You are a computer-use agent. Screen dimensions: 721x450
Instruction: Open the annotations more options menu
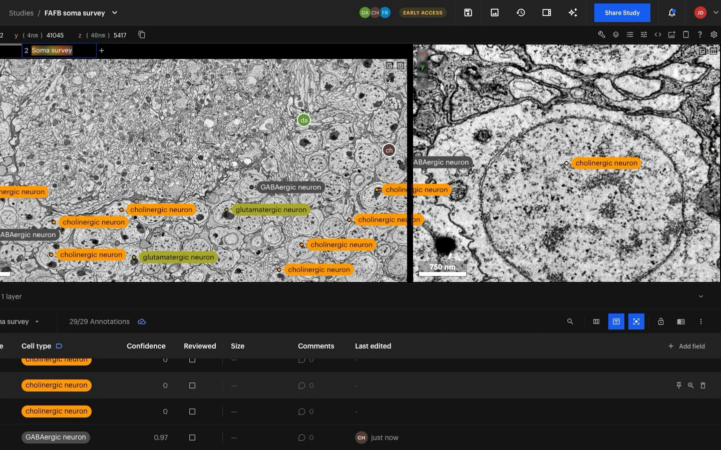tap(701, 321)
